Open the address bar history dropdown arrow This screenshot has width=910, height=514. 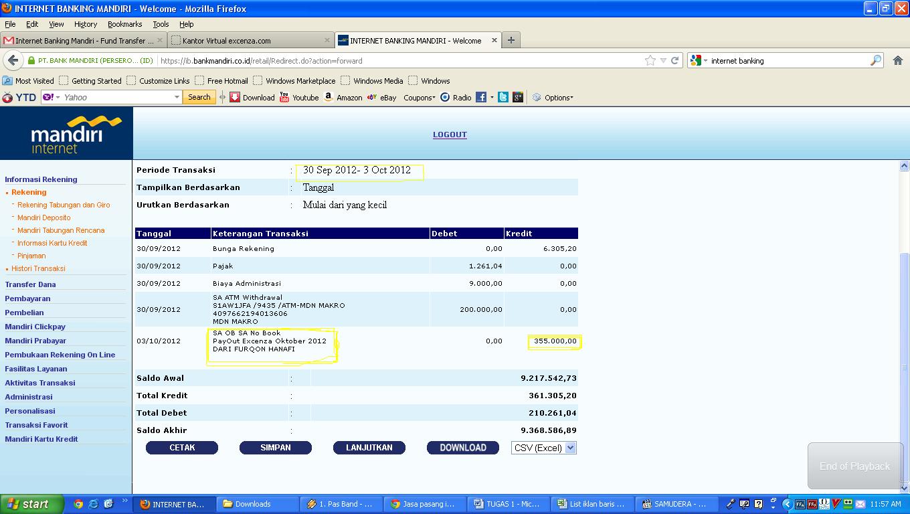663,60
